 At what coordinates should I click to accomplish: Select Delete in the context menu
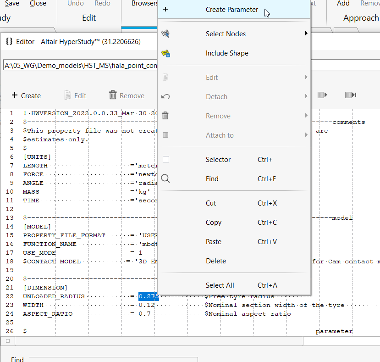pyautogui.click(x=234, y=261)
